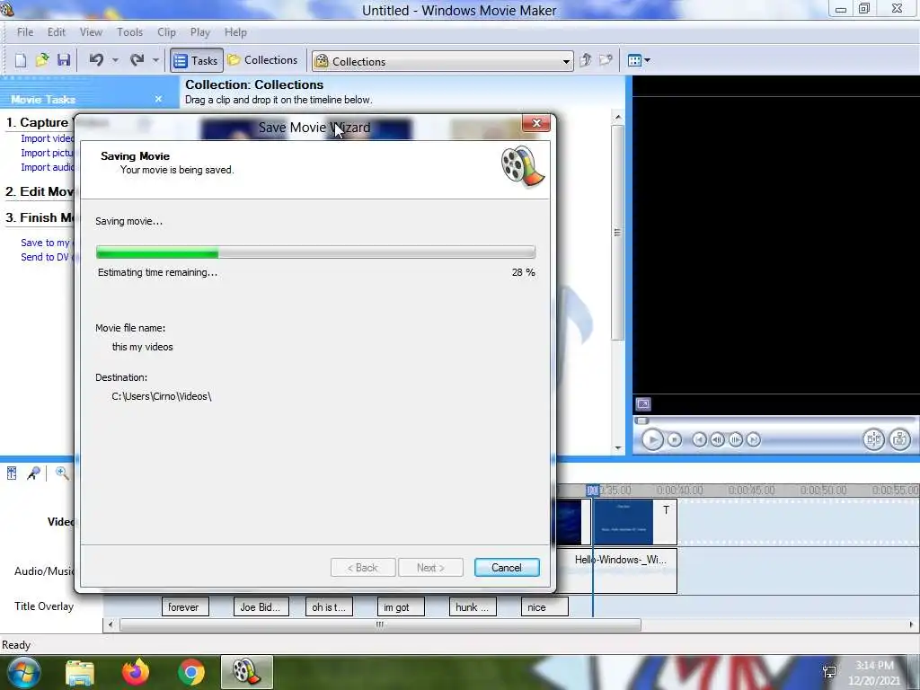This screenshot has width=920, height=690.
Task: Click the Save Project floppy icon
Action: (64, 60)
